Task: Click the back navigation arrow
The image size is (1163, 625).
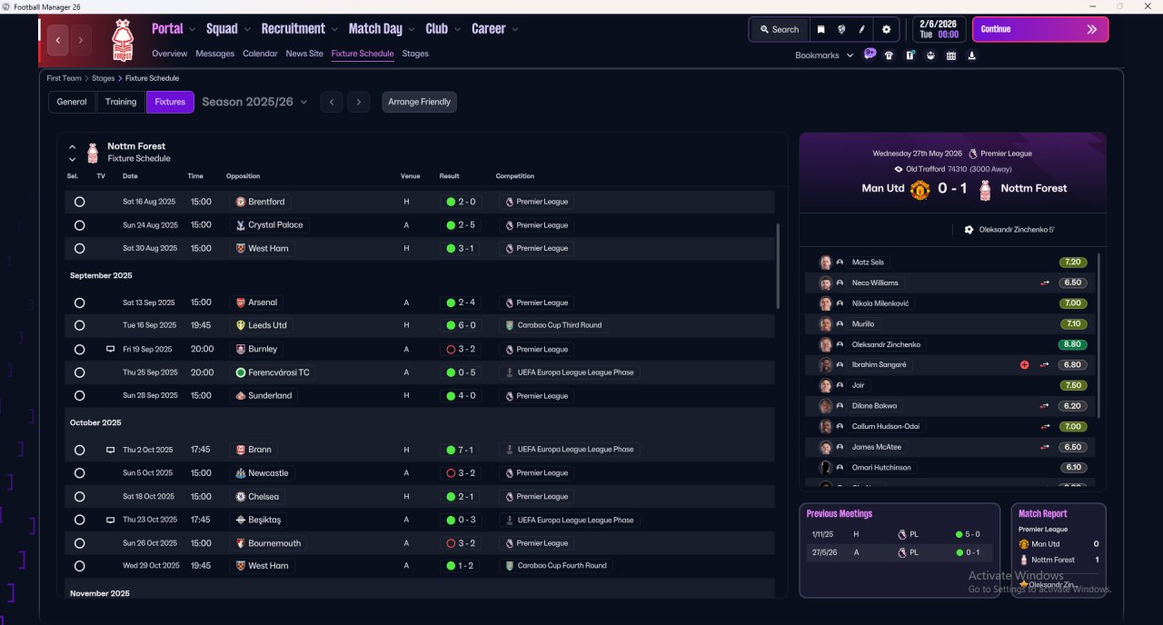Action: pyautogui.click(x=59, y=40)
